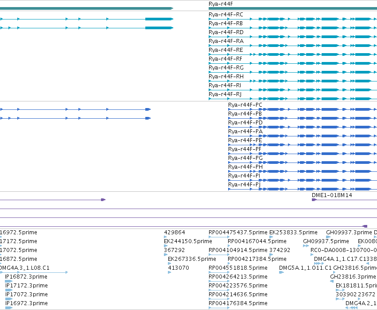
Task: Click EST entry 374292
Action: 280,250
